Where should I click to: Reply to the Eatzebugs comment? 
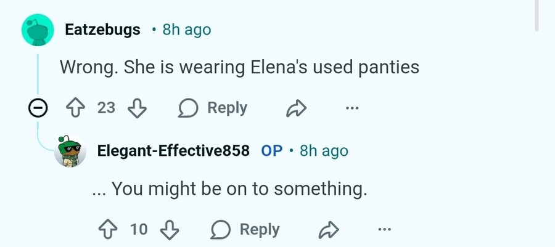tap(213, 108)
